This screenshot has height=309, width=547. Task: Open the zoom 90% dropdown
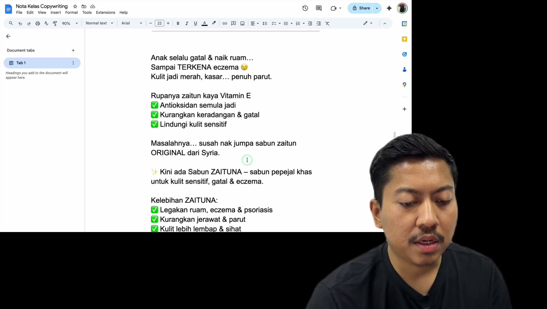pos(70,23)
